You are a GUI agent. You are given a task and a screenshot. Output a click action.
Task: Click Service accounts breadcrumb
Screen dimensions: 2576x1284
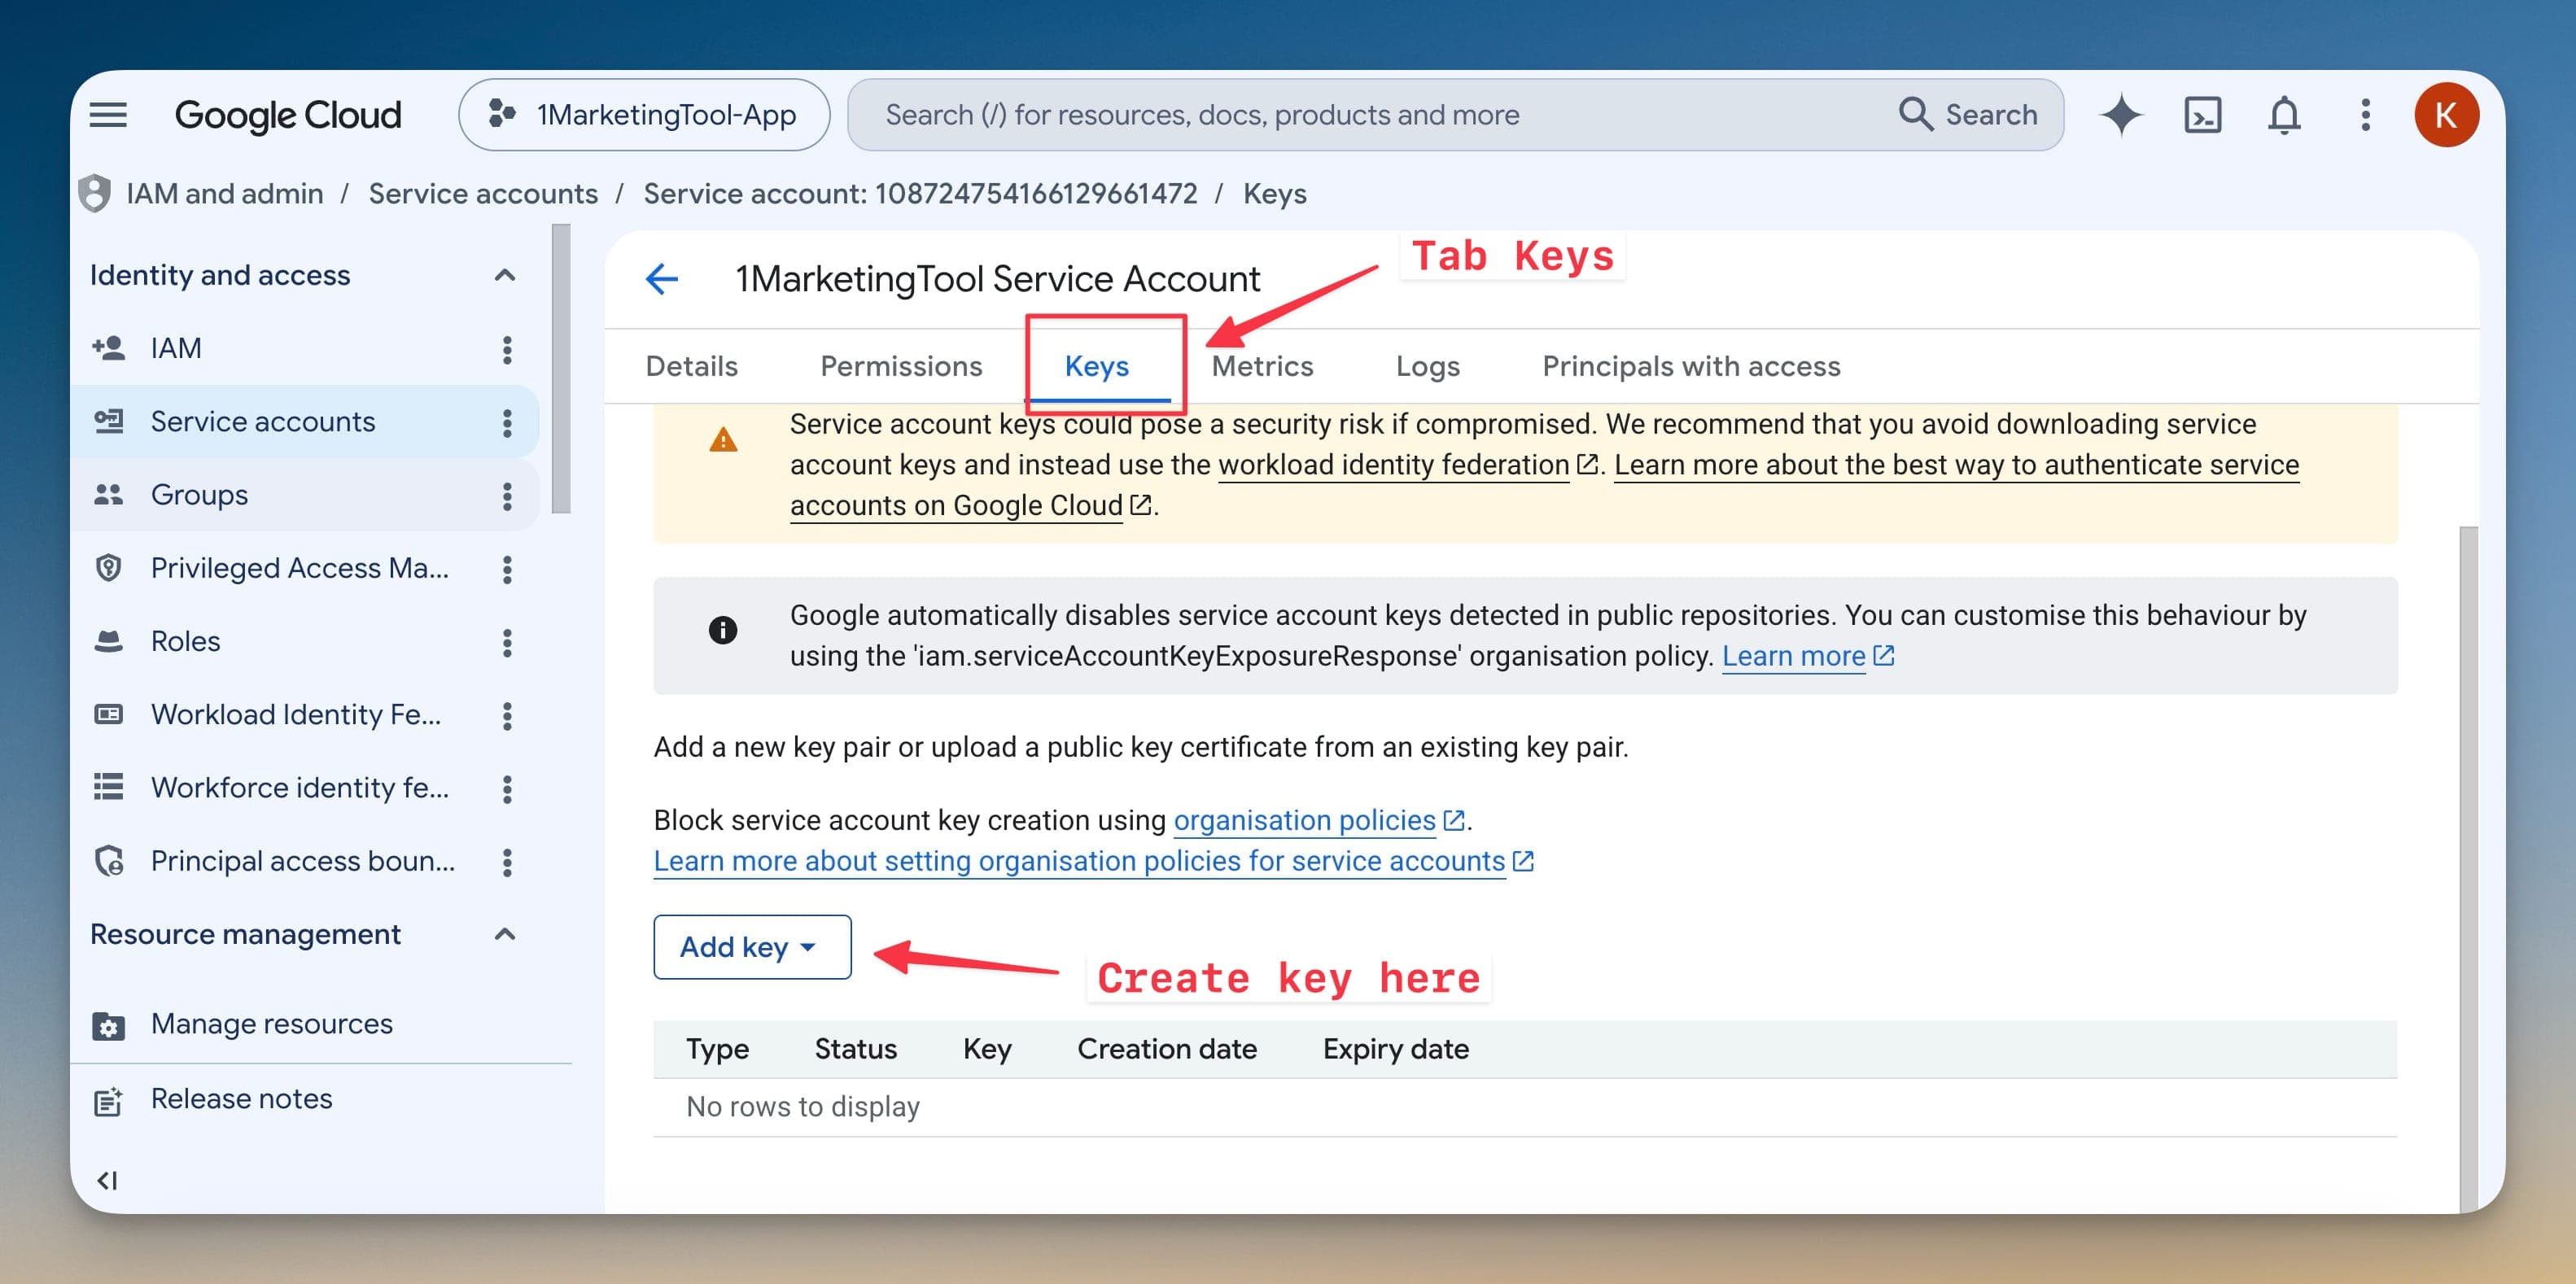pos(483,193)
